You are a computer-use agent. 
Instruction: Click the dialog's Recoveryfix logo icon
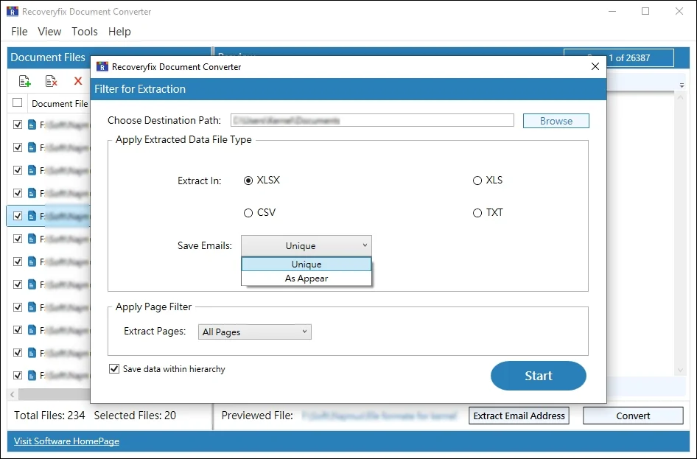pyautogui.click(x=102, y=66)
